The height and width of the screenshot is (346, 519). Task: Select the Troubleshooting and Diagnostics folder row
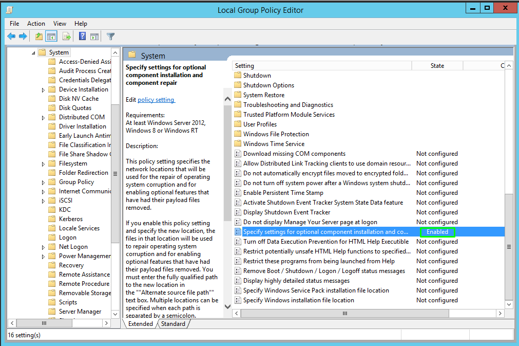coord(369,105)
